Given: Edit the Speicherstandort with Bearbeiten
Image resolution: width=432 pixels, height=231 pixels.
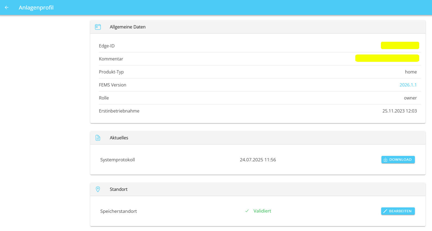Looking at the screenshot, I should point(398,211).
